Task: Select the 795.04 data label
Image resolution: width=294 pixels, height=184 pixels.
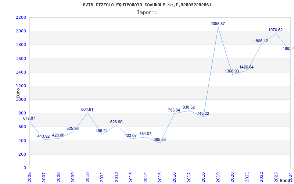Action: pyautogui.click(x=174, y=110)
